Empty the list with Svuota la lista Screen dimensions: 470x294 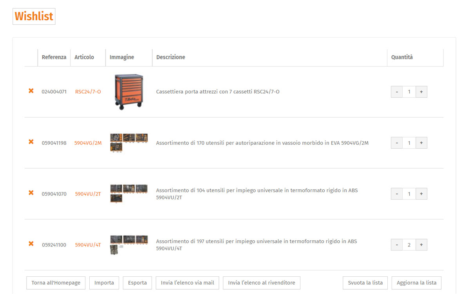pos(365,283)
